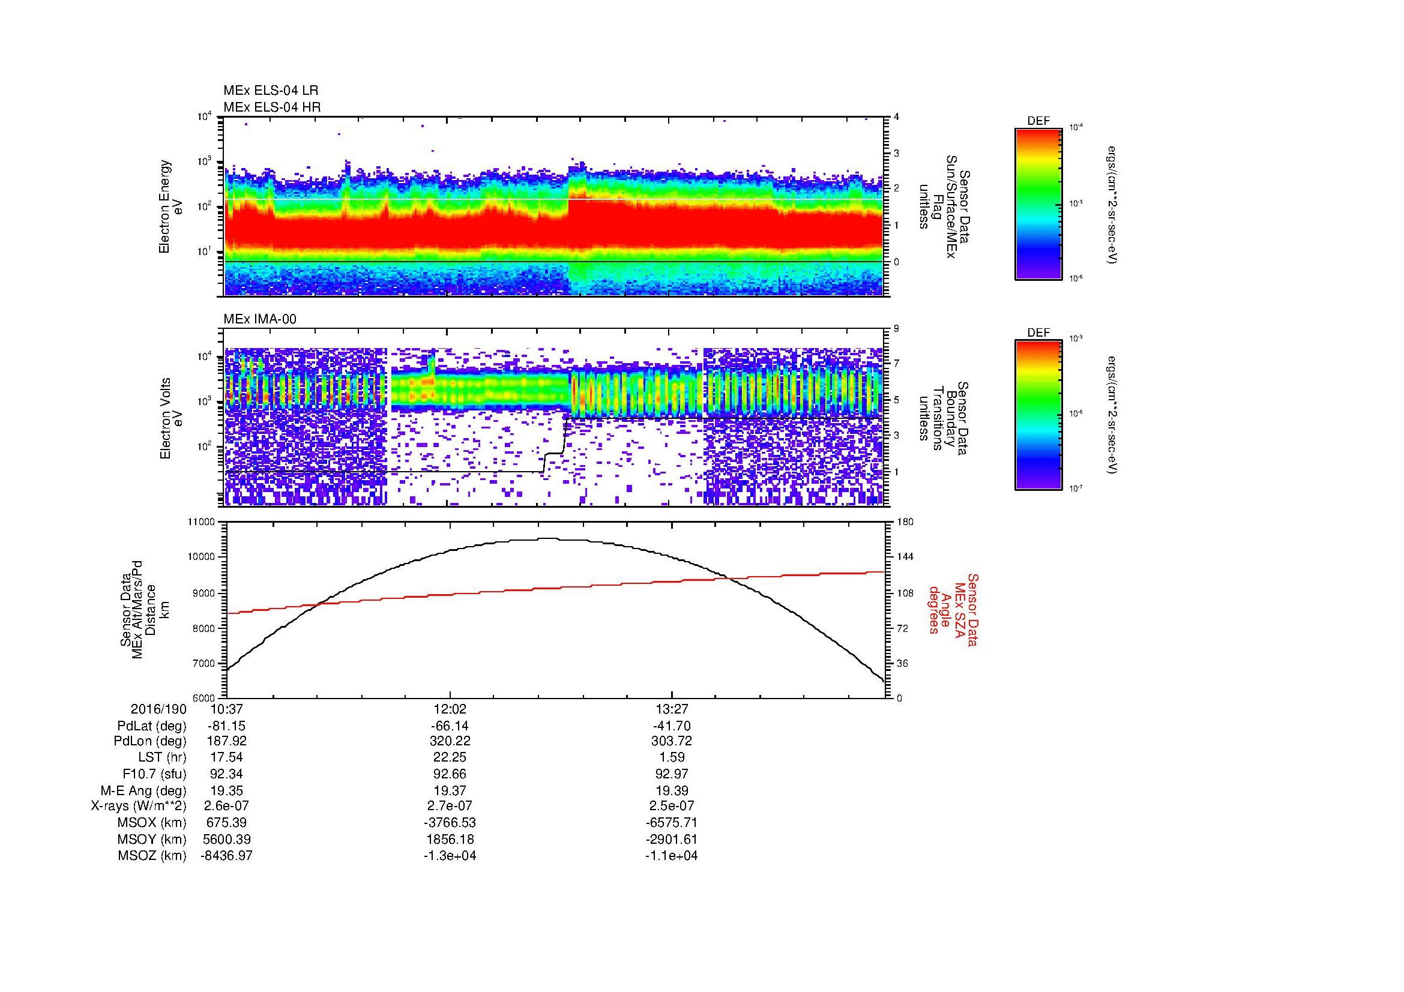
Task: Click the 'MSOZ (km)' row label
Action: coord(152,856)
